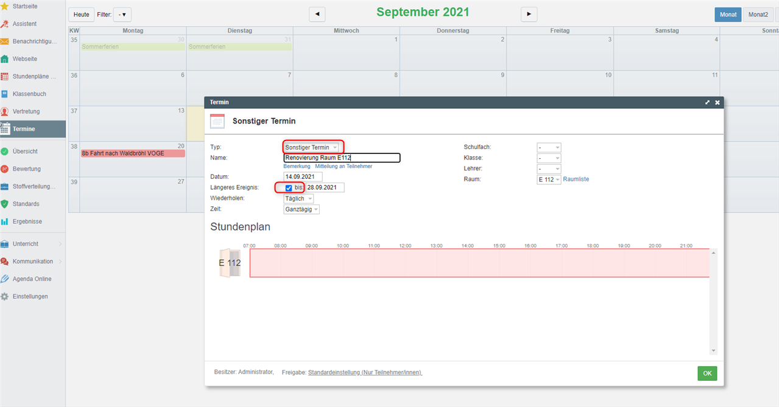Open the Raumliste link

click(576, 179)
